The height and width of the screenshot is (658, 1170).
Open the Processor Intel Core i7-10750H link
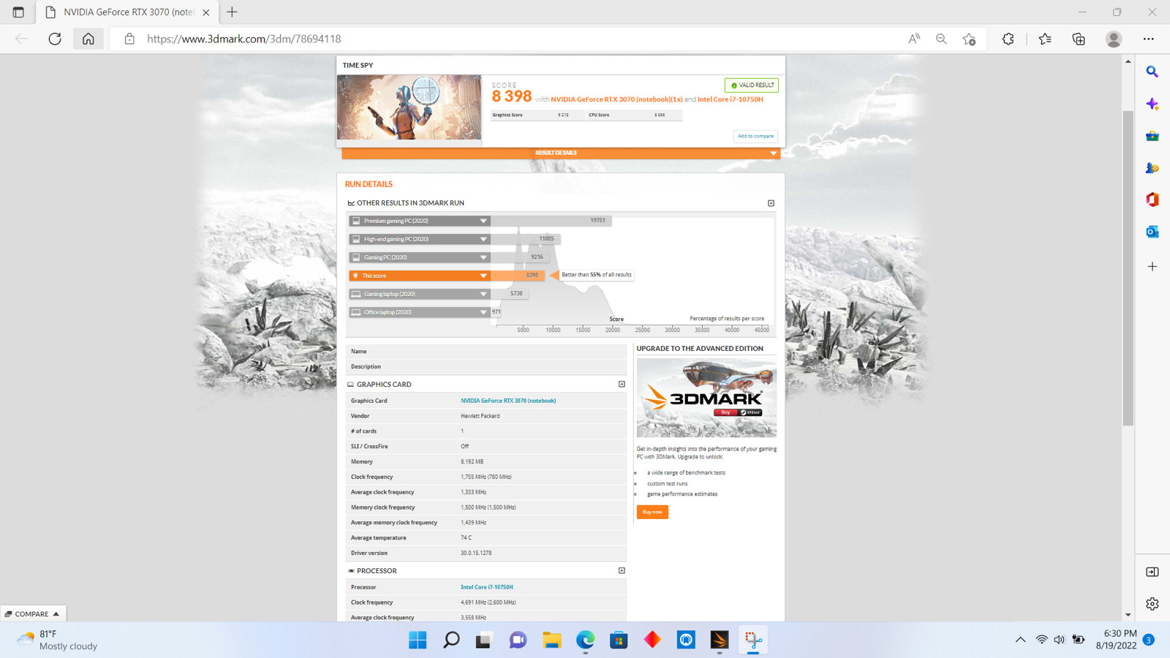pyautogui.click(x=487, y=587)
